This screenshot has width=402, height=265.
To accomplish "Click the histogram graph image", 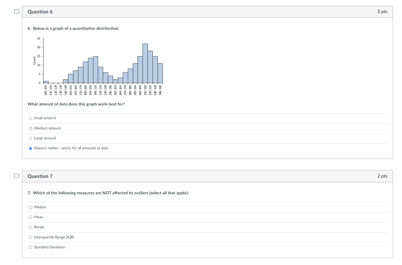I will click(x=98, y=66).
